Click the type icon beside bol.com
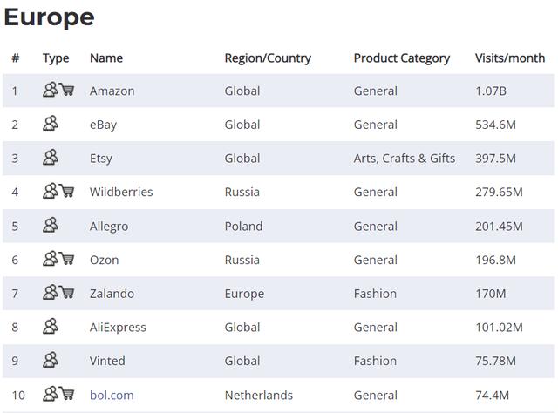The image size is (558, 413). (58, 394)
